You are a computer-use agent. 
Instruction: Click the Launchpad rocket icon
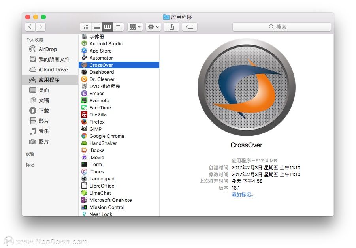tap(84, 178)
